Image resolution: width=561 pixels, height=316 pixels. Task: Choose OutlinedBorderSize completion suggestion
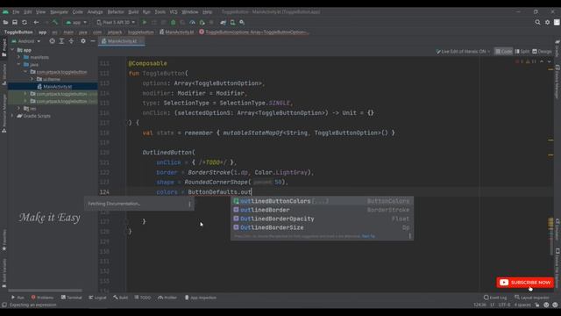tap(322, 227)
